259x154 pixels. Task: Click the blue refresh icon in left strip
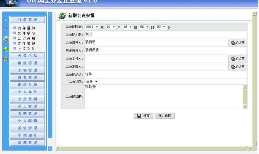5,39
